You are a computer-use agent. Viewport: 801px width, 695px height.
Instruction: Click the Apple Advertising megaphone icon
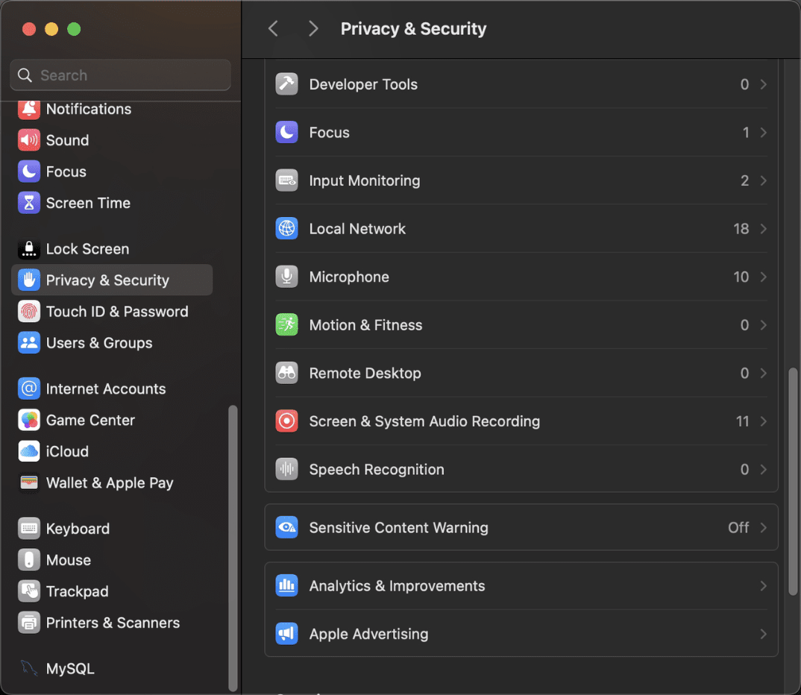[x=286, y=634]
